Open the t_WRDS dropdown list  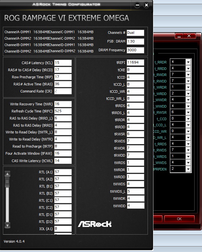(x=188, y=156)
